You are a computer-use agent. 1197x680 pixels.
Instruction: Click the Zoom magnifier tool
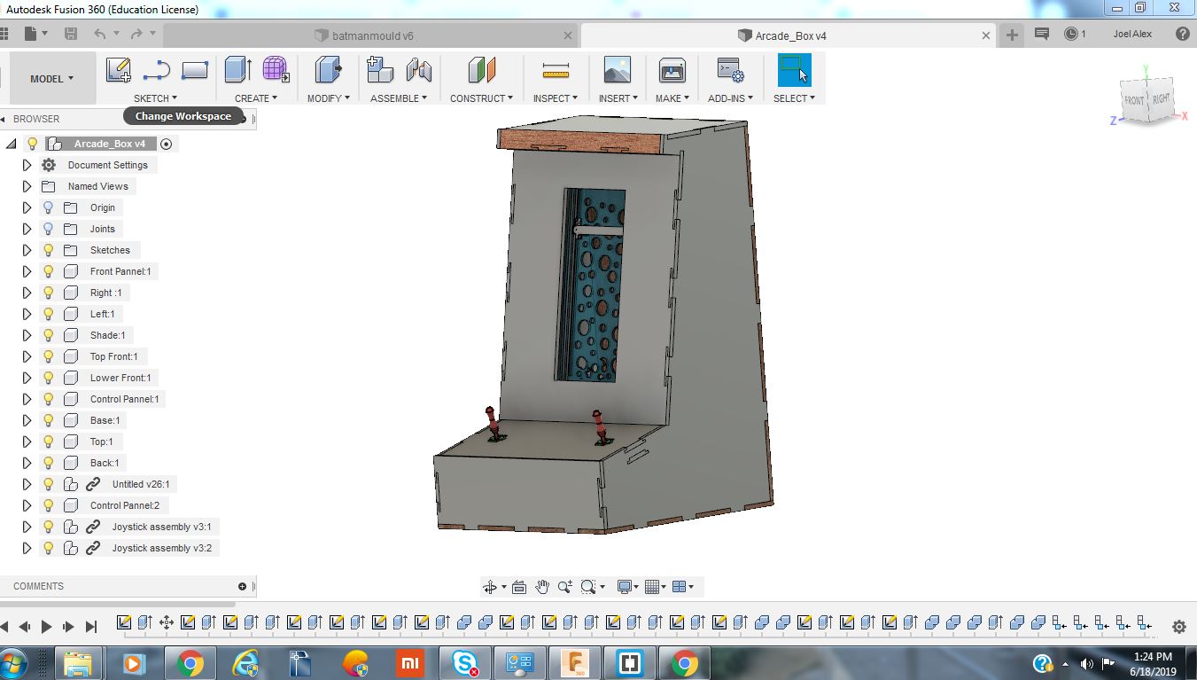tap(565, 587)
